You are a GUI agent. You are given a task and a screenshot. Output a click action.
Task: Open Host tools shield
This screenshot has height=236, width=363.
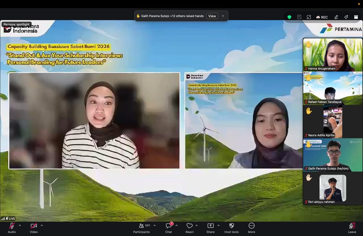pyautogui.click(x=231, y=228)
